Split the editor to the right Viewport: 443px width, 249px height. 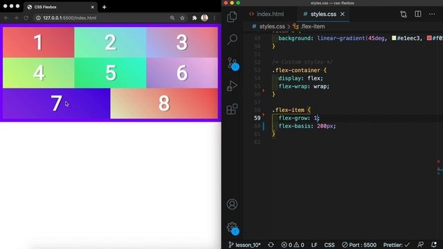click(418, 14)
